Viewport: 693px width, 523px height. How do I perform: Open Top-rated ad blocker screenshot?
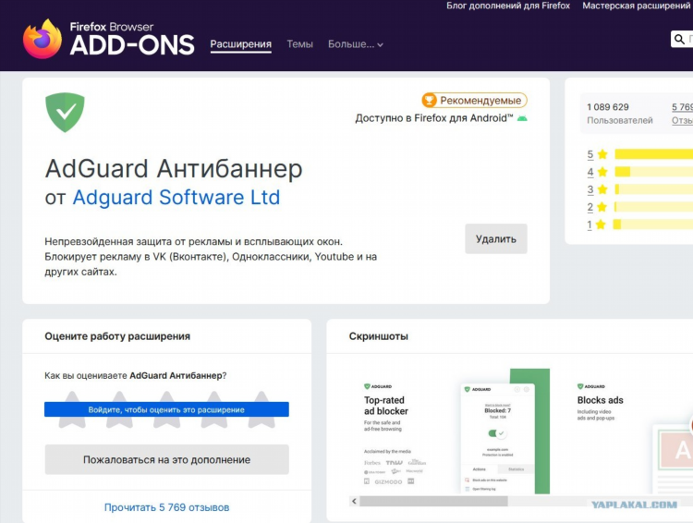[x=451, y=431]
